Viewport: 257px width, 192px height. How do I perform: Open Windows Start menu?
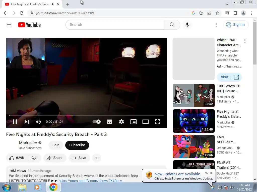click(6, 187)
